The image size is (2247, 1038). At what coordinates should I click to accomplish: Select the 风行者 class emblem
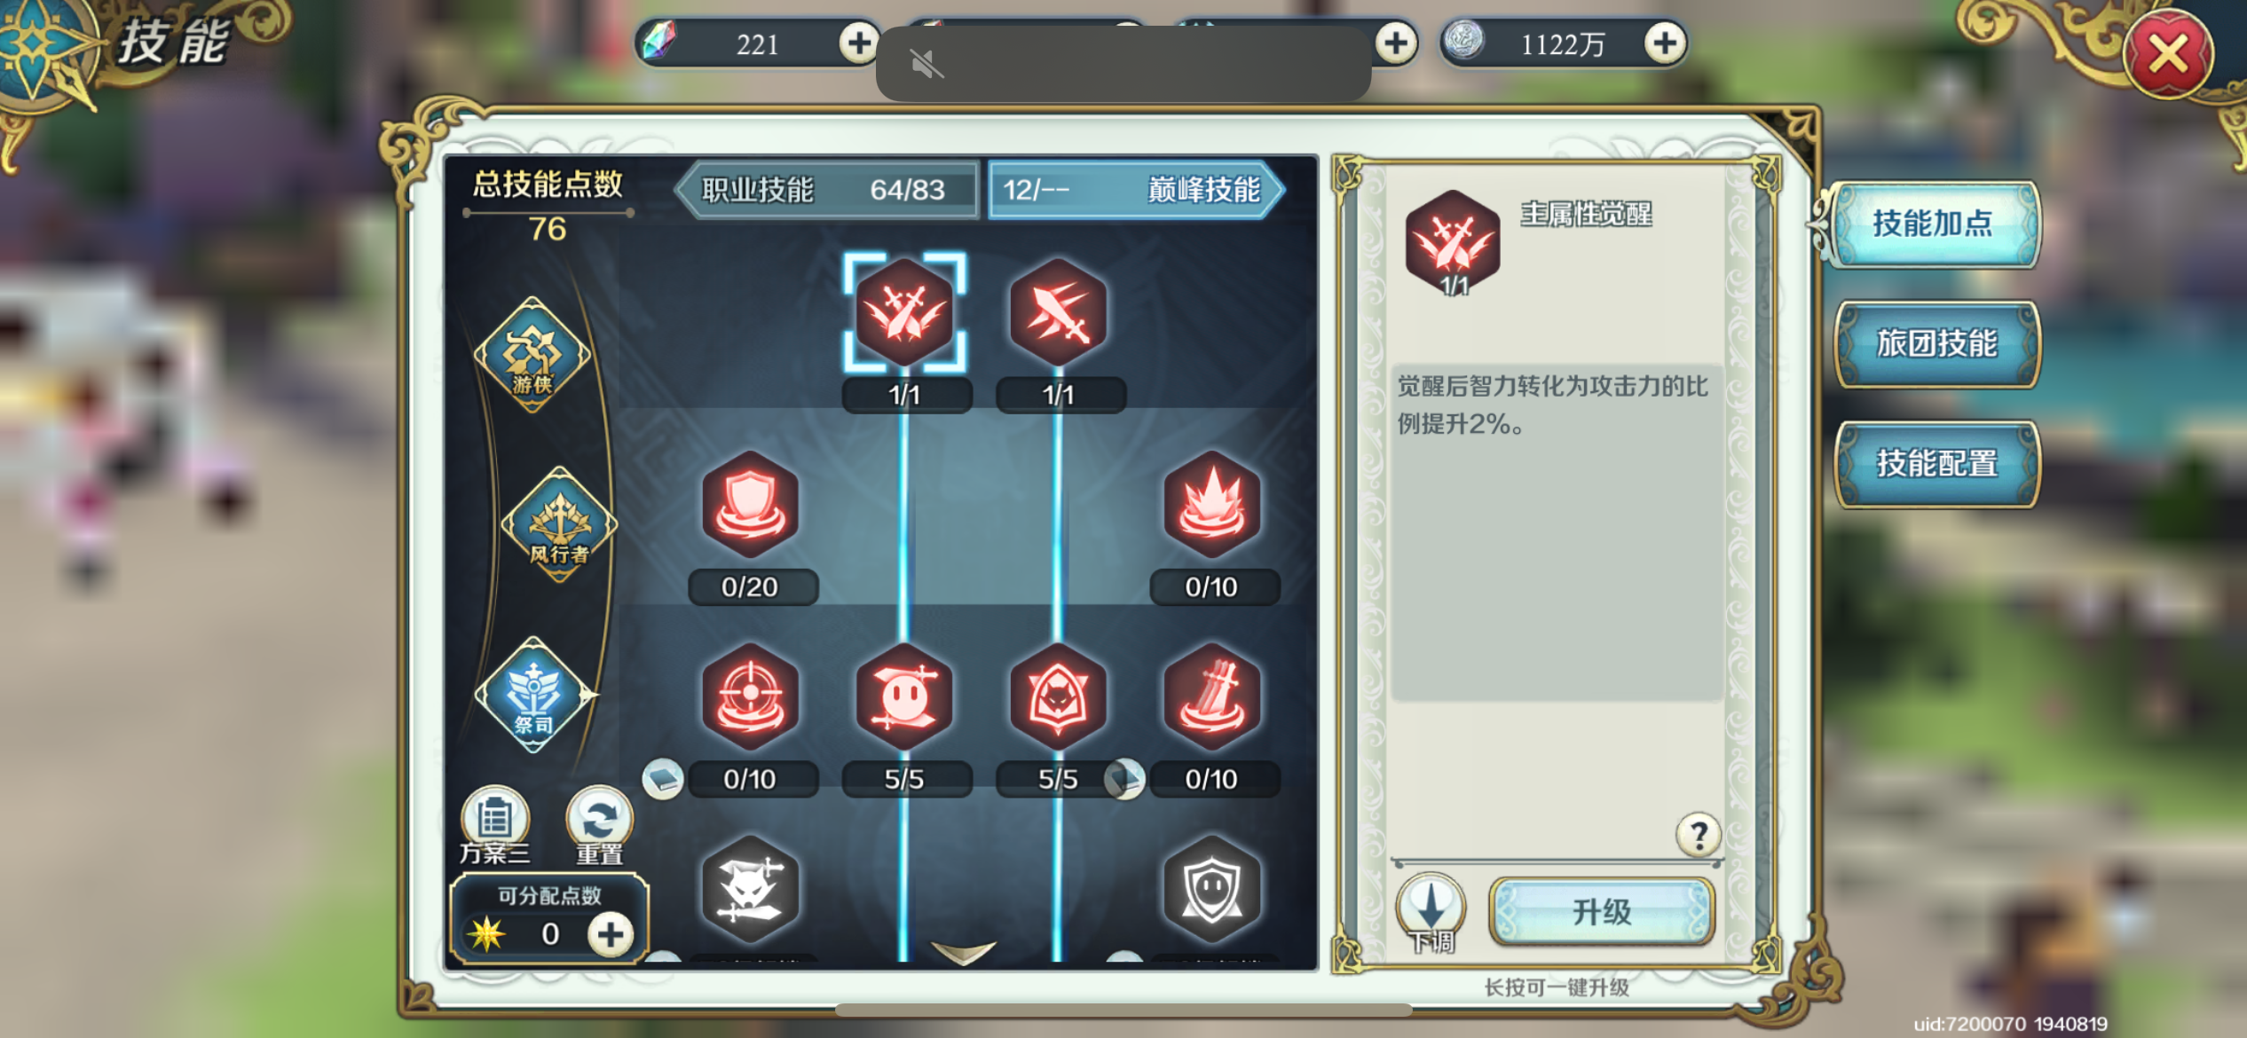tap(559, 524)
